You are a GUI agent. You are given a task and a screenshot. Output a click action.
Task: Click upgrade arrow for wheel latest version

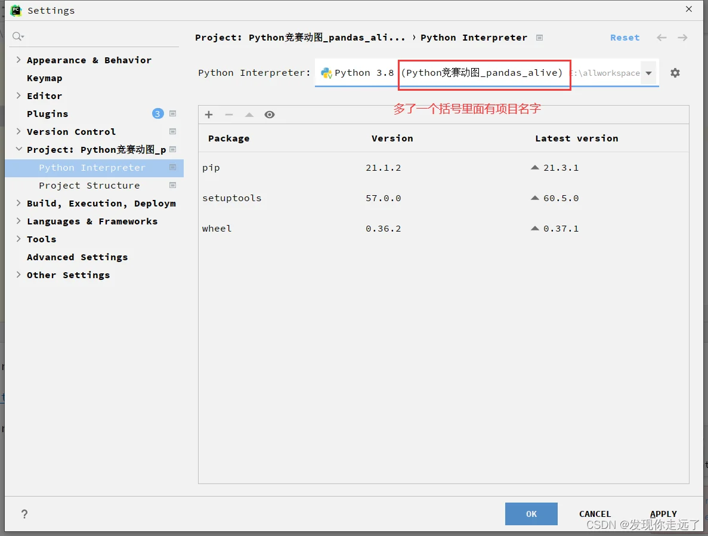(x=535, y=228)
